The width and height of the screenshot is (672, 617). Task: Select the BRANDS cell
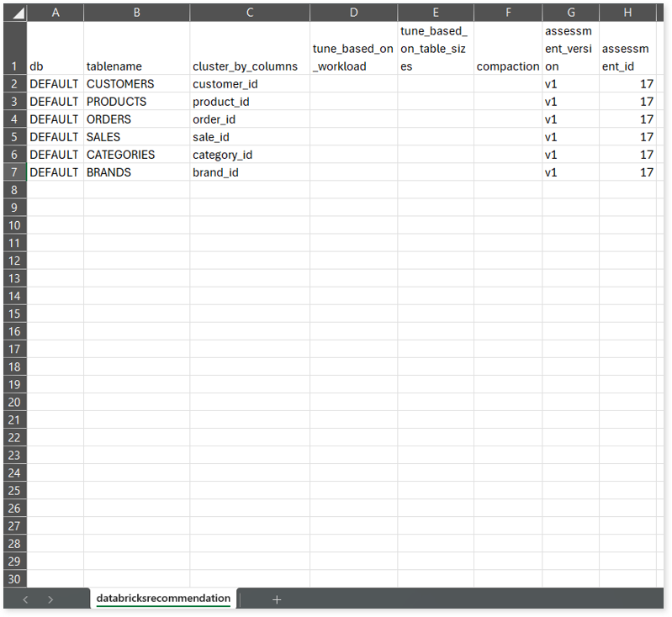point(137,171)
